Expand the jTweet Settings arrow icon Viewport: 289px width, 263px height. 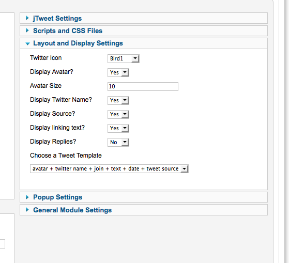pos(27,18)
